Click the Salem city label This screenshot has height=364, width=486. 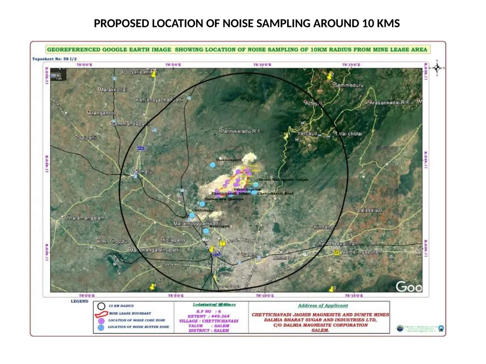pos(249,255)
